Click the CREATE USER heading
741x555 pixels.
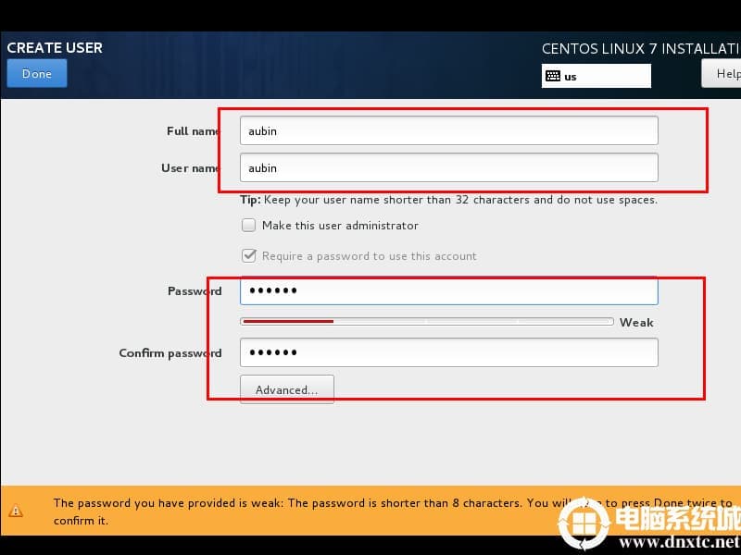[55, 48]
